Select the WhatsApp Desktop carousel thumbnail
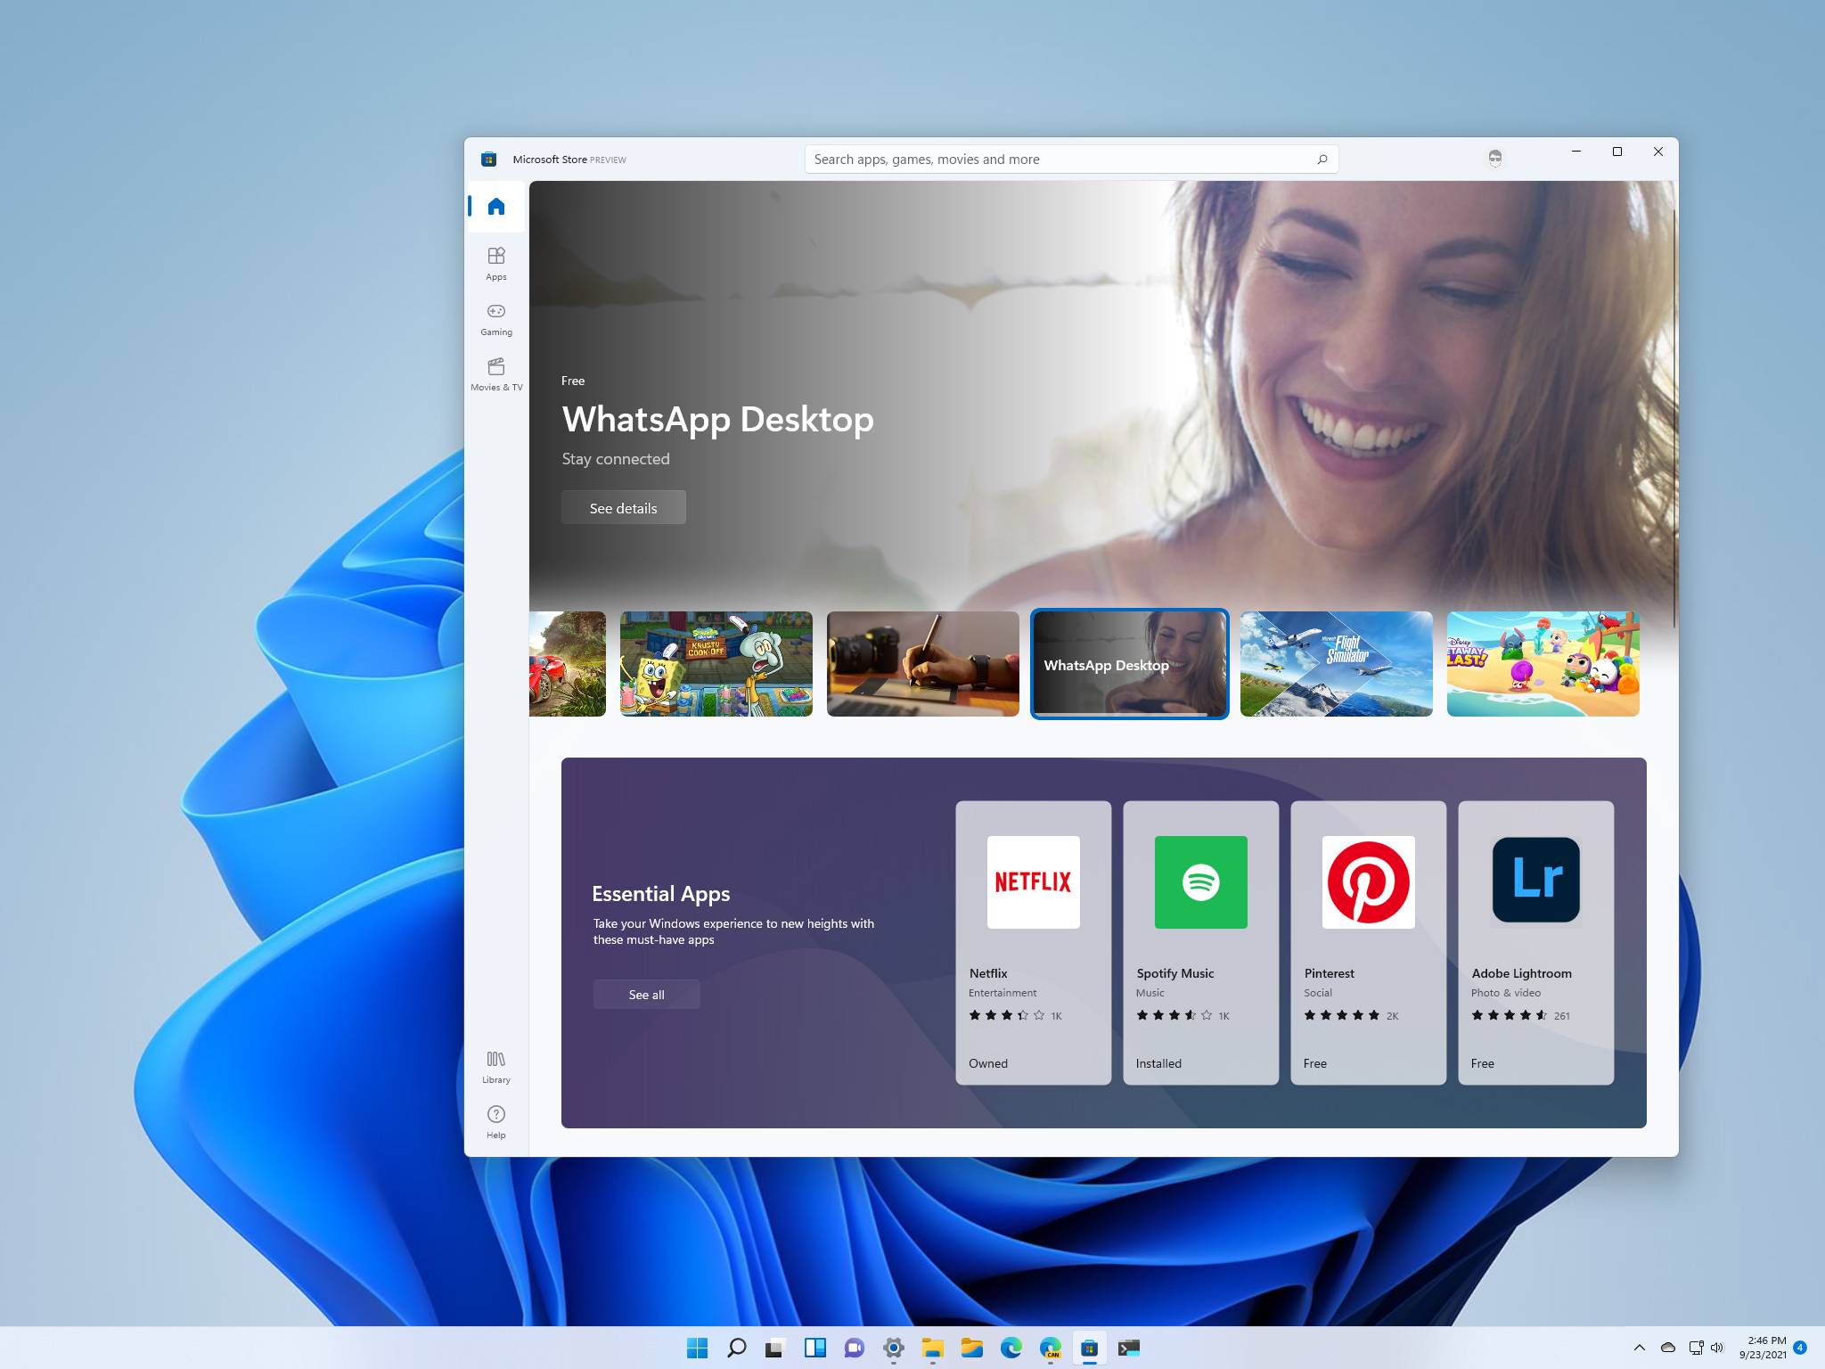 [1130, 664]
